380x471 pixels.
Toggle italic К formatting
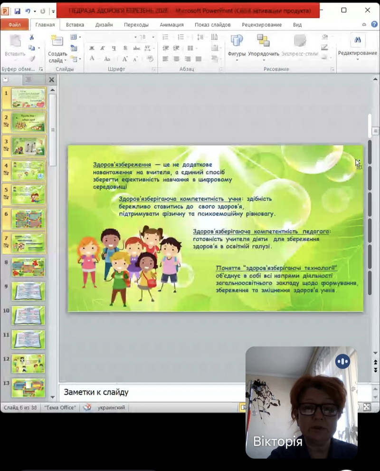(x=103, y=48)
